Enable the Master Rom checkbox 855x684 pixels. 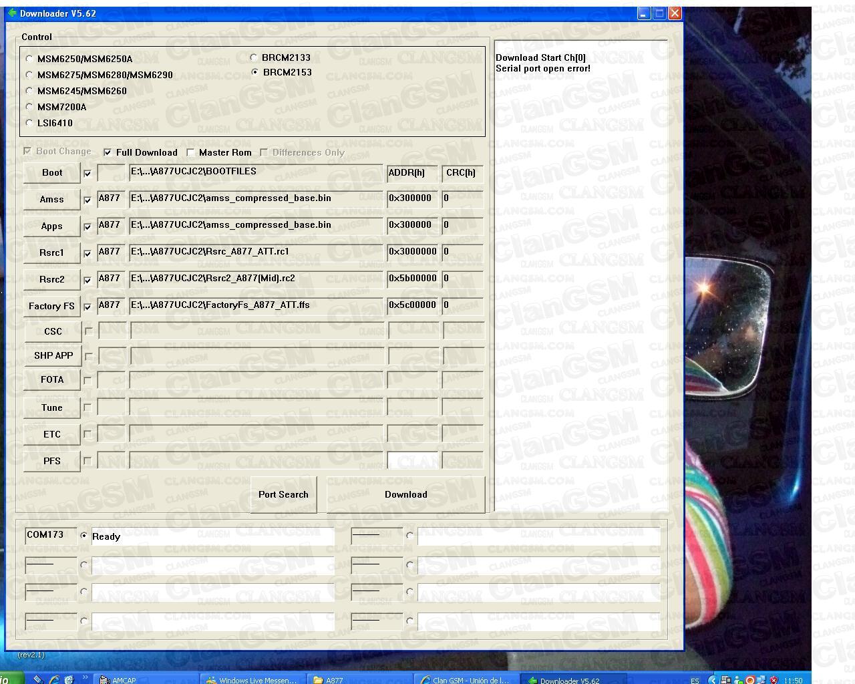tap(190, 152)
